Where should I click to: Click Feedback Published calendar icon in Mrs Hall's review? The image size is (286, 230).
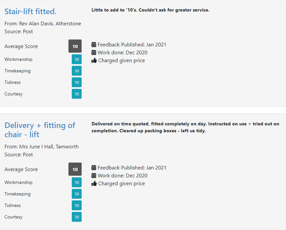(94, 168)
